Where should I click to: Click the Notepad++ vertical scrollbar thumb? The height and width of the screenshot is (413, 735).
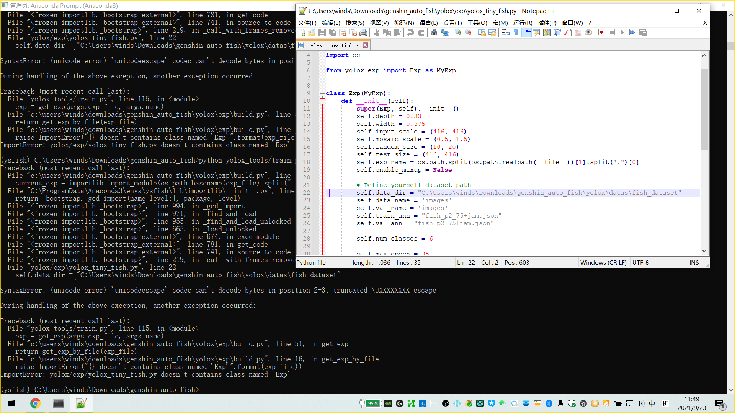coord(704,109)
